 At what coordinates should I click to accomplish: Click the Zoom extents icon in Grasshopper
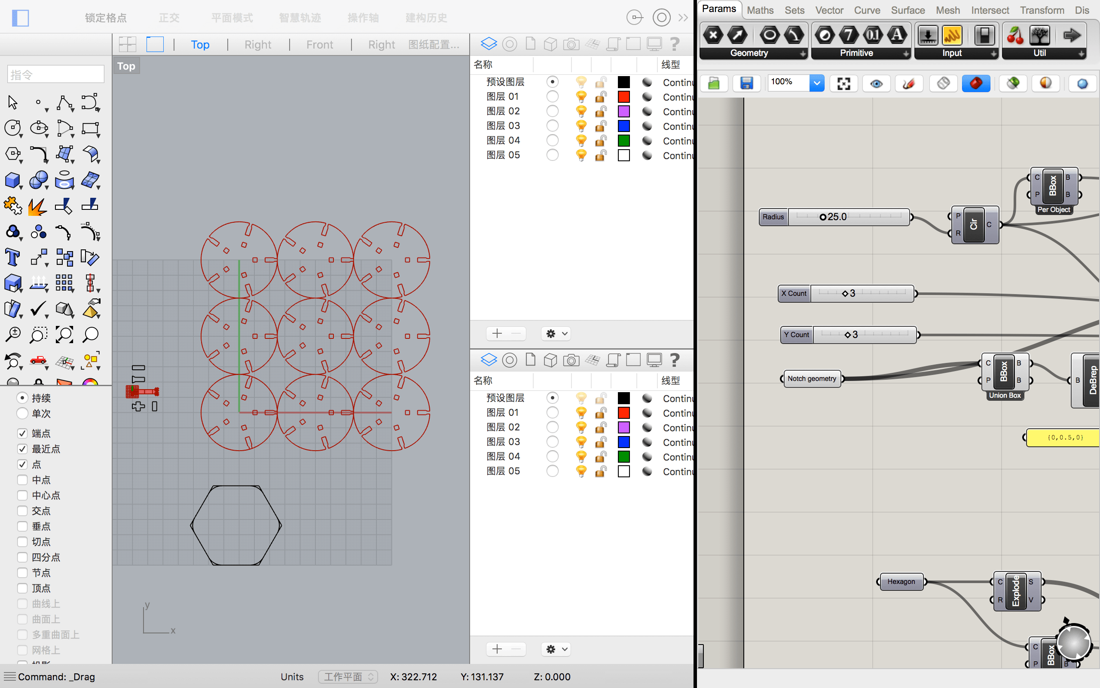point(843,83)
